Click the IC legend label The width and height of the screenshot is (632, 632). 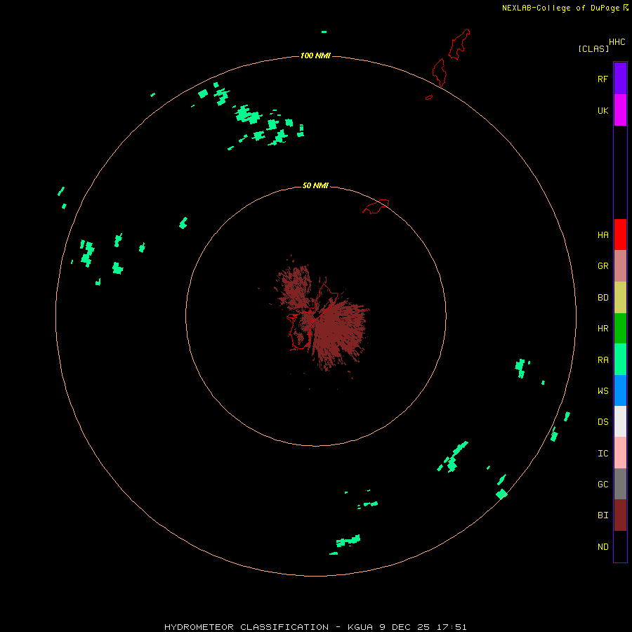(x=603, y=454)
